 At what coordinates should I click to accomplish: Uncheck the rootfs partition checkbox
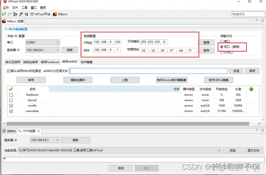tap(11, 106)
